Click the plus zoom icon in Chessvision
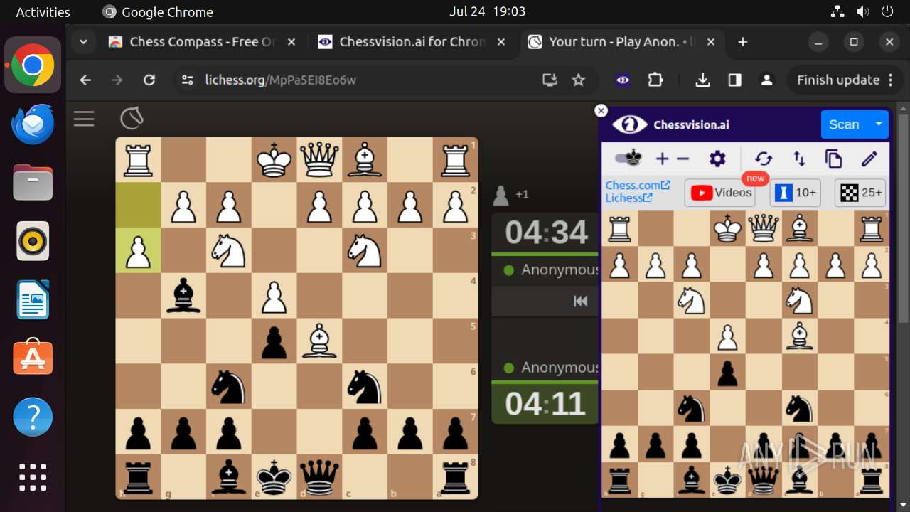The image size is (910, 512). pos(662,159)
